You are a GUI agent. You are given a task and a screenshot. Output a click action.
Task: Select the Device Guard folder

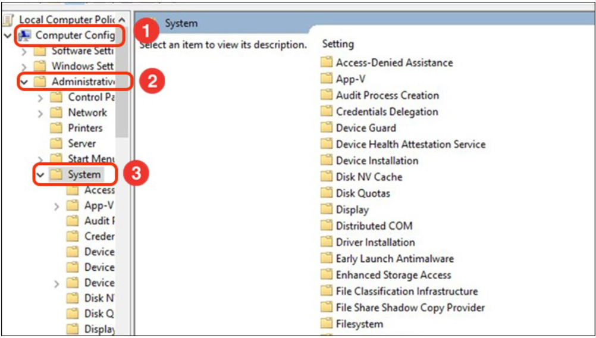click(x=359, y=128)
